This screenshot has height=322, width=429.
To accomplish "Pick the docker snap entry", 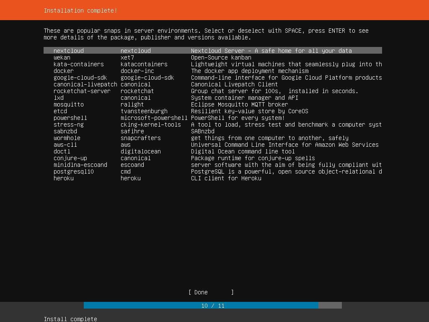I will [212, 71].
